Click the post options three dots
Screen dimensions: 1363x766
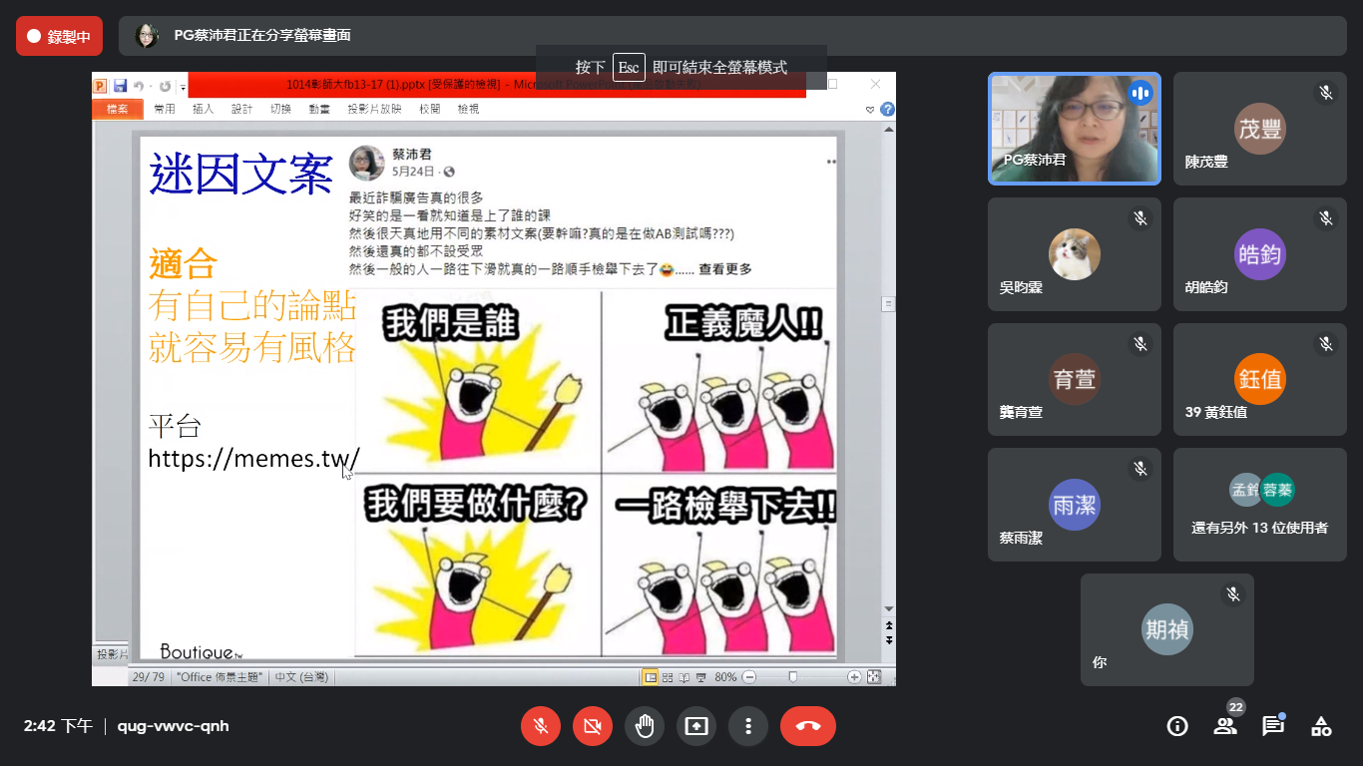[830, 161]
